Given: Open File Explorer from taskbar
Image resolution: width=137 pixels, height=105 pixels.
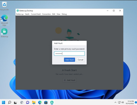Looking at the screenshot, I should click(34, 102).
